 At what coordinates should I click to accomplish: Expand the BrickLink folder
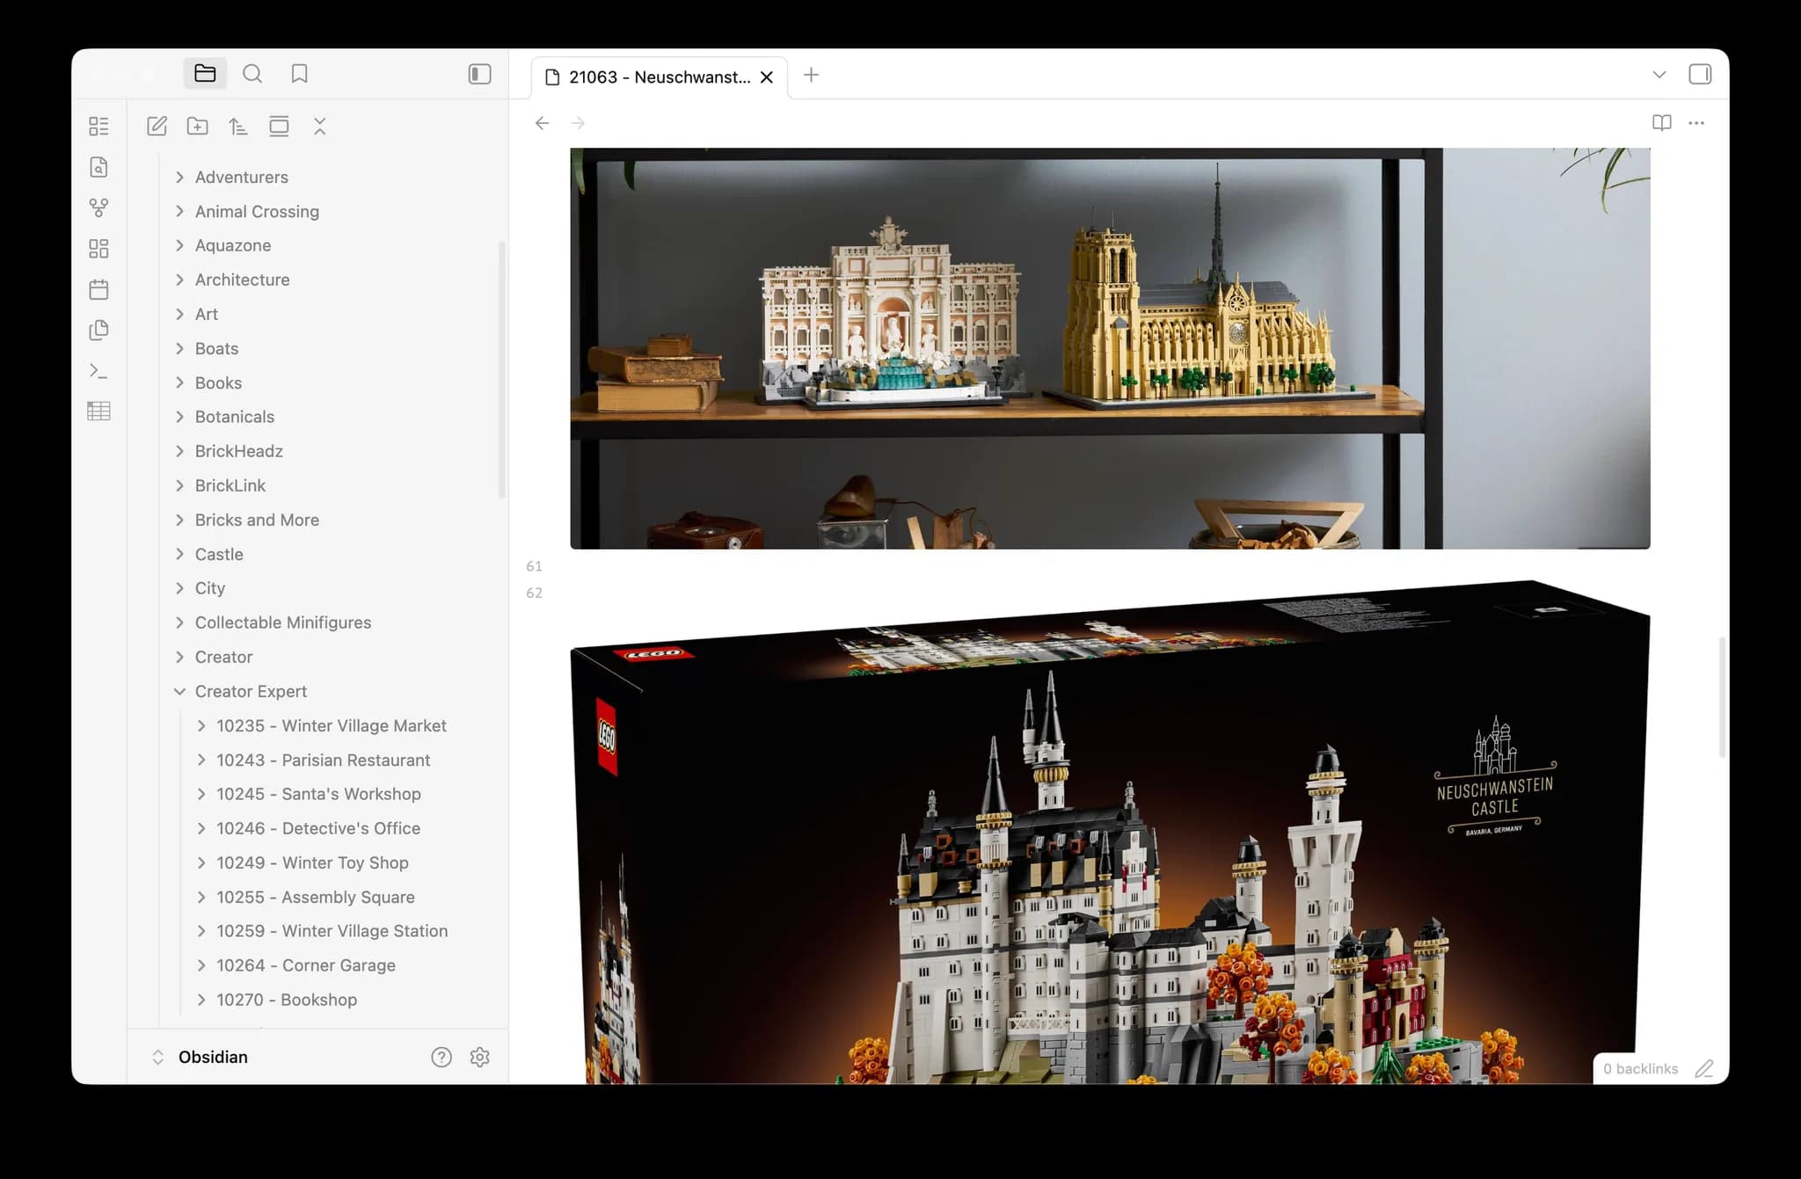tap(230, 485)
